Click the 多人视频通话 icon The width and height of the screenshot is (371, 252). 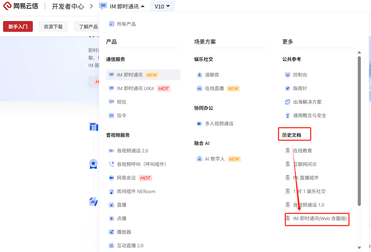pos(200,124)
